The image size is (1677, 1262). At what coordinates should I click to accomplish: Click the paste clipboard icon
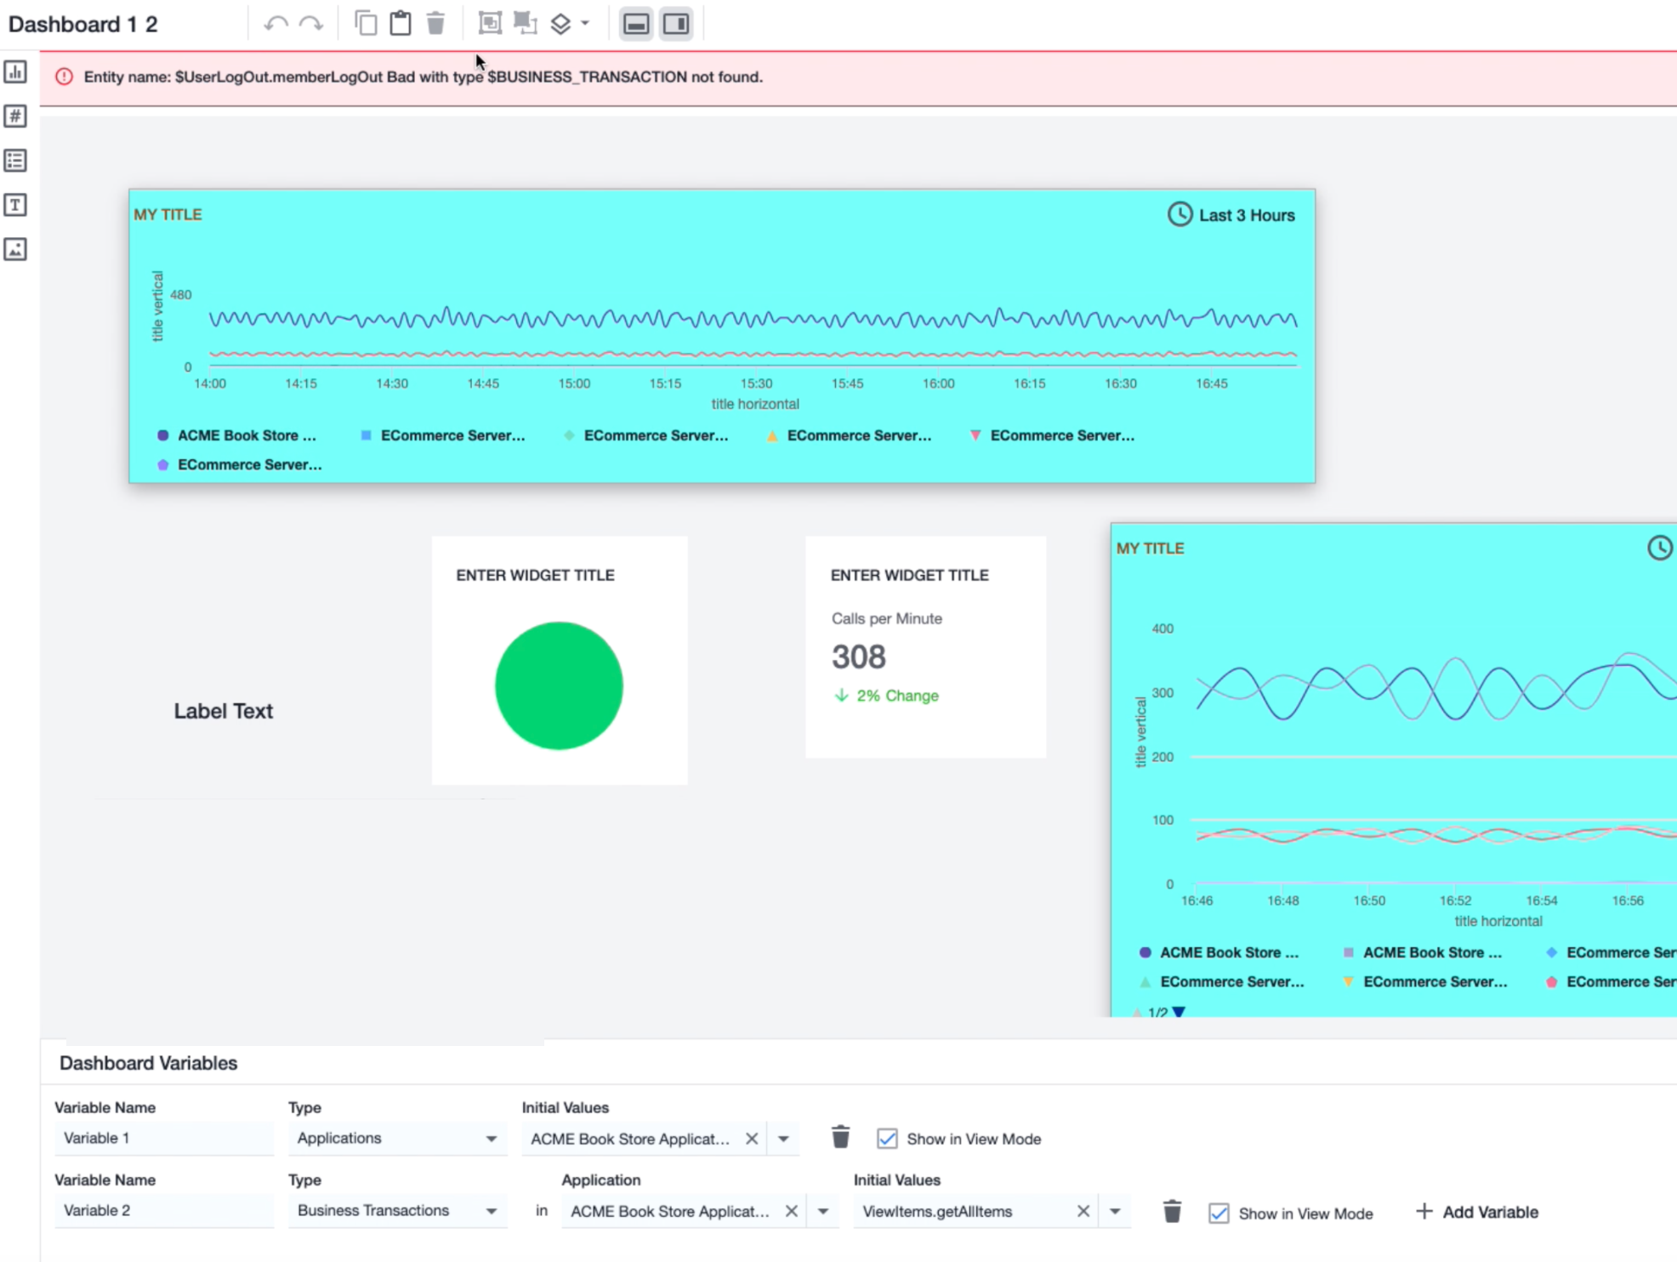[401, 24]
